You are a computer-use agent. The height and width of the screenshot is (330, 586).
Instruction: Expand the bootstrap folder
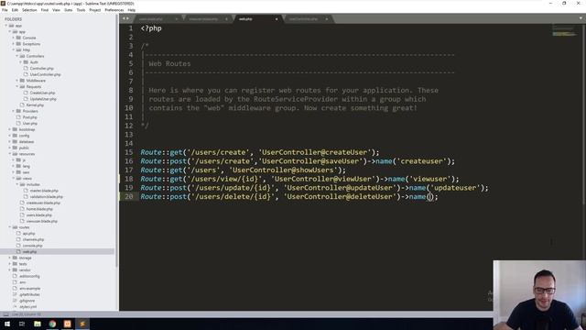coord(10,129)
